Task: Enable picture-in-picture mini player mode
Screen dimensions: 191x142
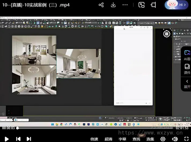Action: (x=141, y=5)
